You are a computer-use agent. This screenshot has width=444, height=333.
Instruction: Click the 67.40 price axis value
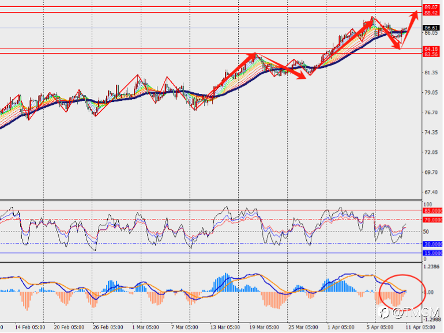coord(431,192)
